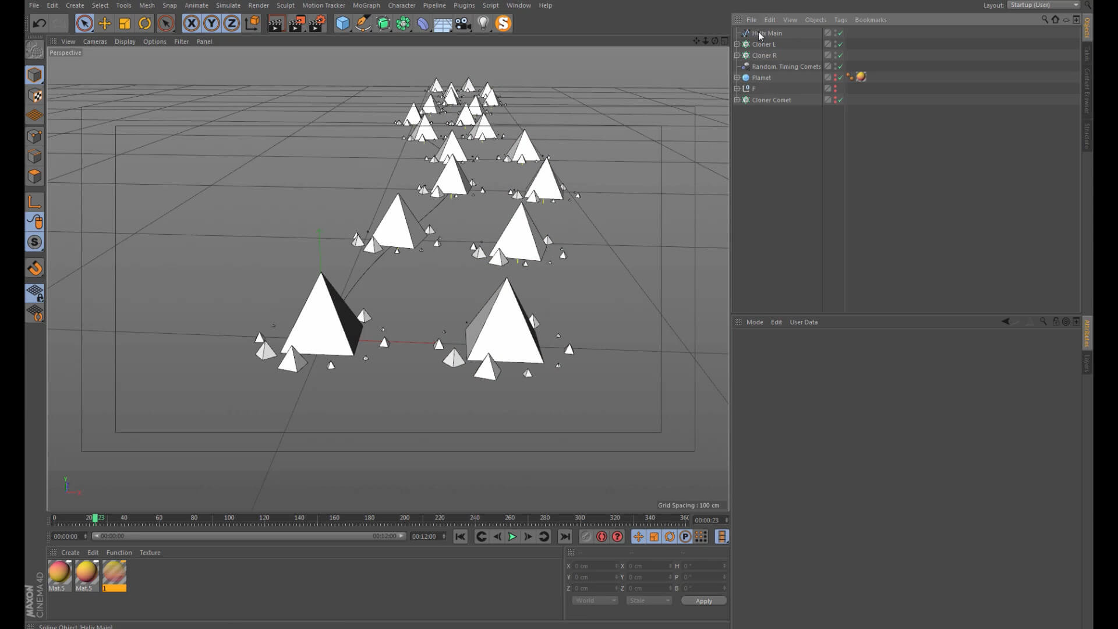Click the Render to Picture Viewer icon

(296, 23)
